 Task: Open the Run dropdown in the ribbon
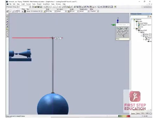point(34,11)
